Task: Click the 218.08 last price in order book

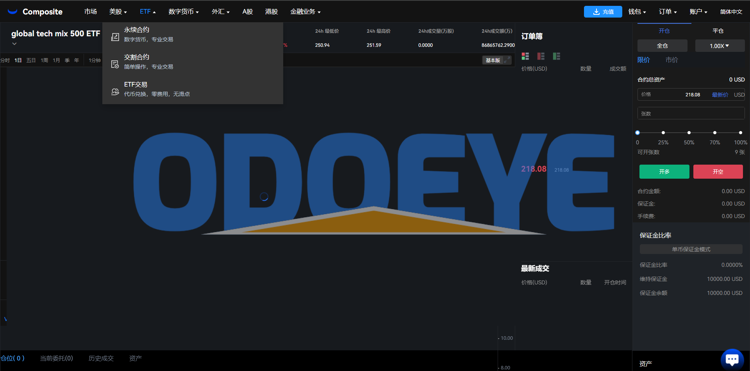Action: tap(534, 169)
